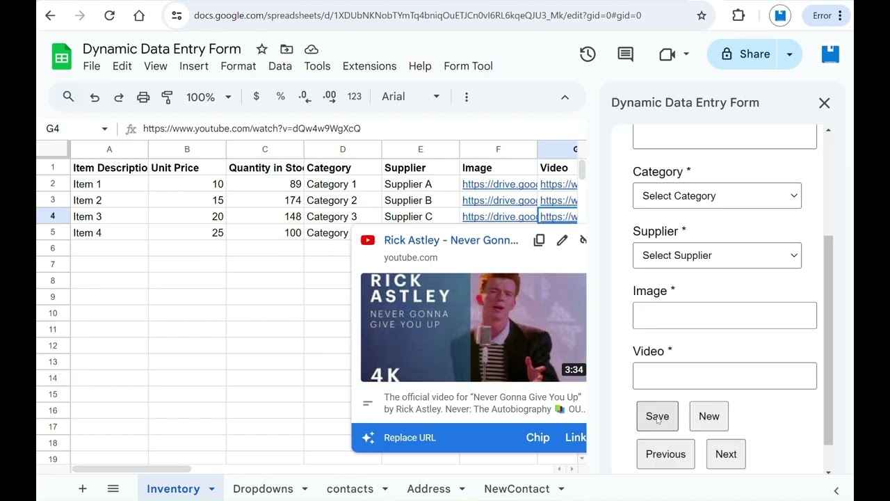Image resolution: width=890 pixels, height=501 pixels.
Task: Open the Arial font dropdown
Action: tap(410, 97)
